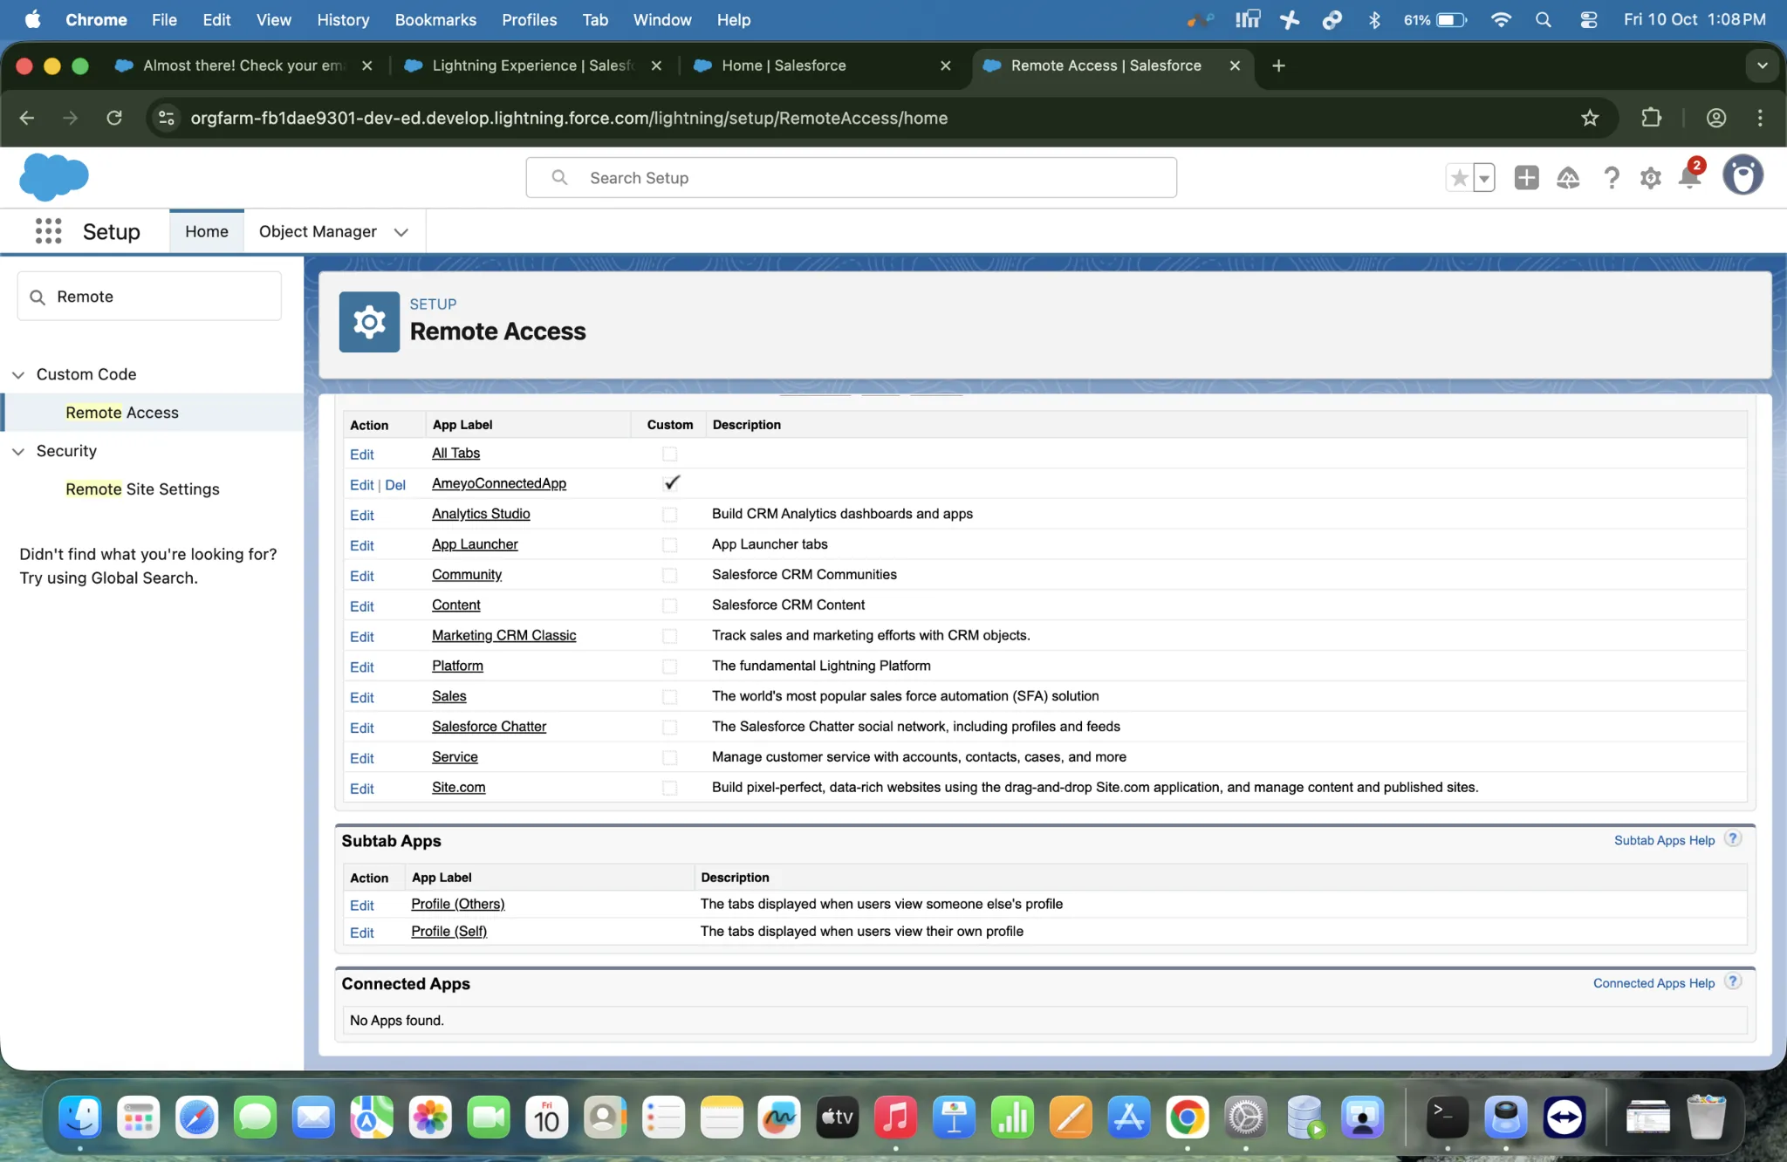Open Finder from the Dock
Viewport: 1787px width, 1162px height.
[80, 1117]
